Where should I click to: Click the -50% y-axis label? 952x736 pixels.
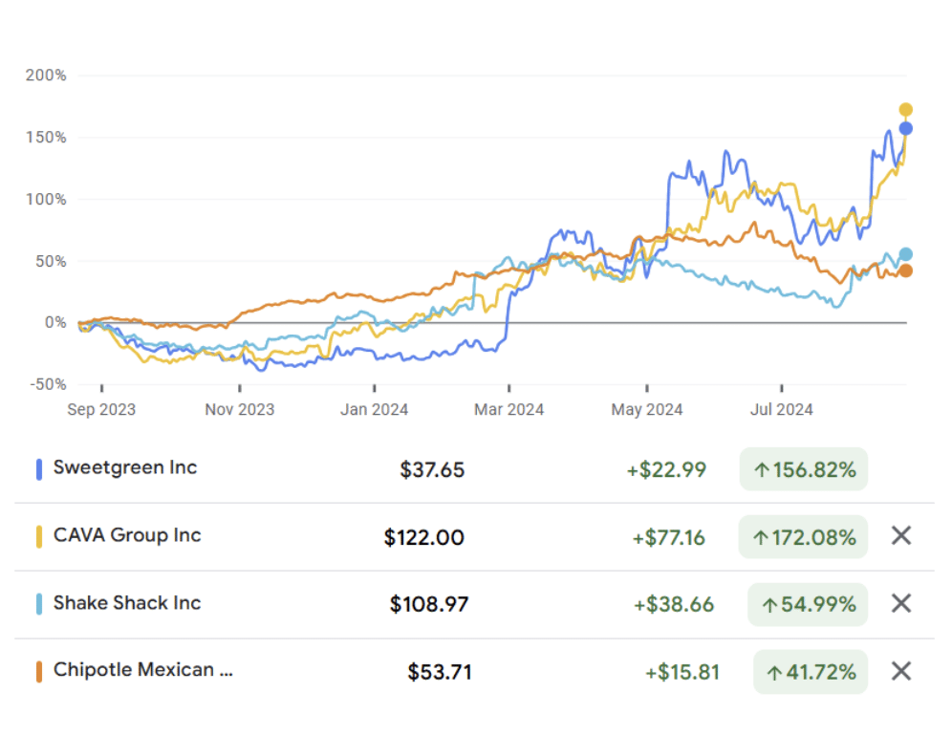pyautogui.click(x=48, y=384)
